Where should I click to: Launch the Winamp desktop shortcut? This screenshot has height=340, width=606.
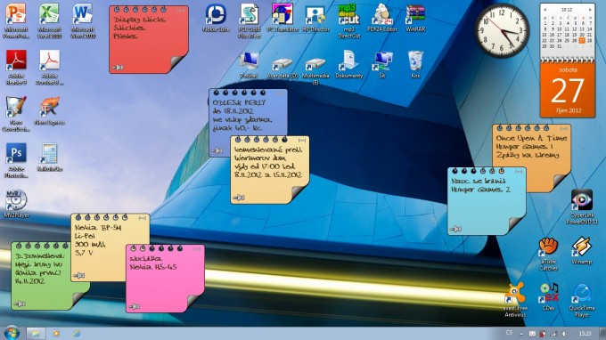click(x=582, y=250)
